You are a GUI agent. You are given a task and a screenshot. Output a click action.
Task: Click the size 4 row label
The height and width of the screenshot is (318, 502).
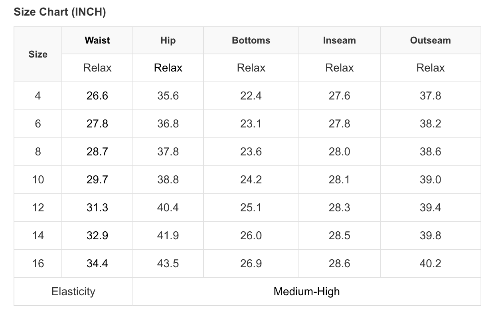38,96
